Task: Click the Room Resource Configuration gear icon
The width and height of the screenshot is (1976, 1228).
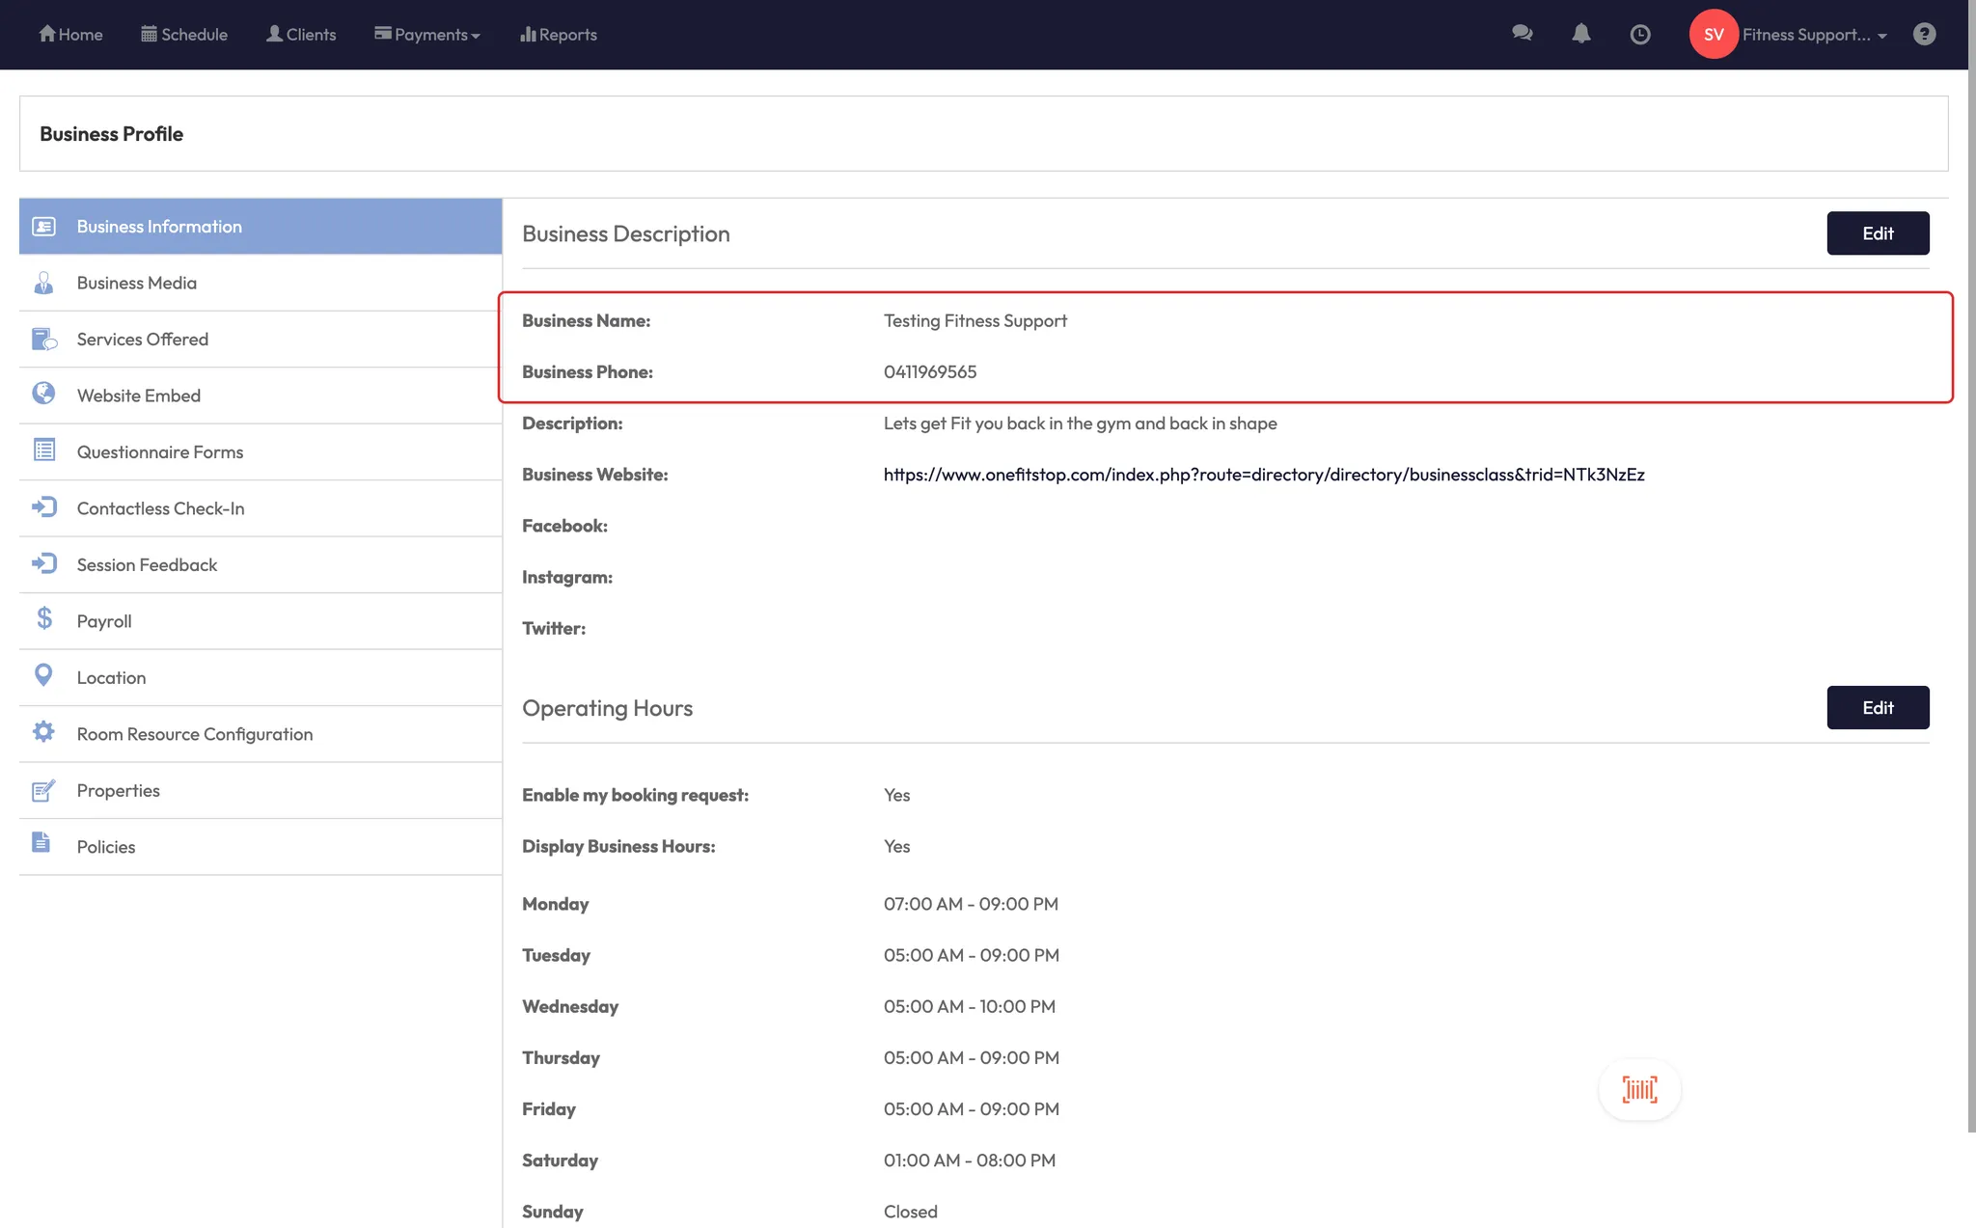Action: 43,732
